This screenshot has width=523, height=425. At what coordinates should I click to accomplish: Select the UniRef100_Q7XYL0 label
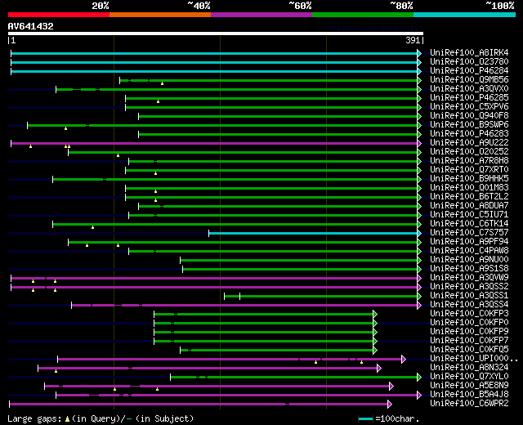coord(469,377)
